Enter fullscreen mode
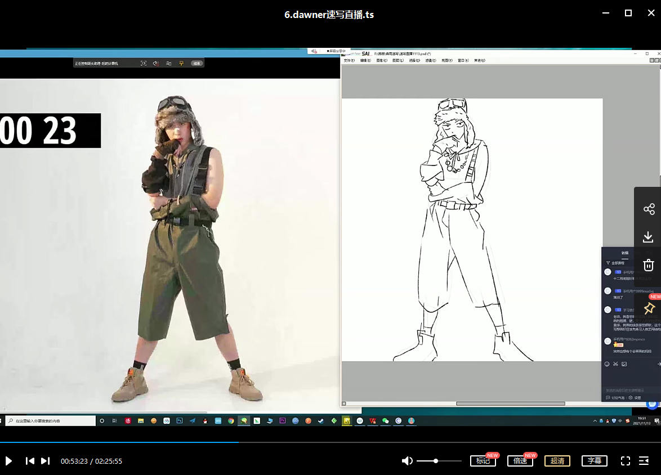Viewport: 661px width, 475px height. tap(625, 461)
